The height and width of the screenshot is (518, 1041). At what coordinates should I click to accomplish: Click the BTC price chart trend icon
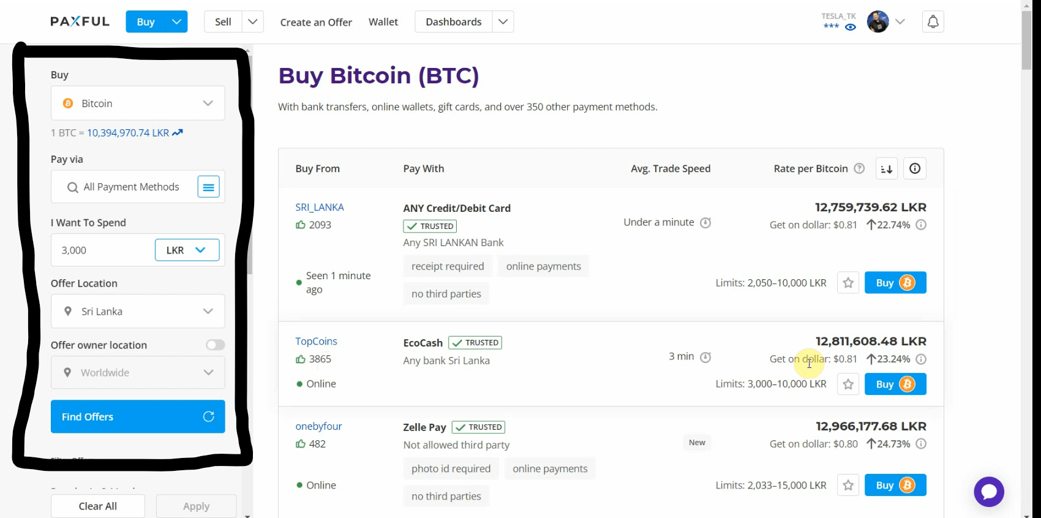tap(178, 133)
